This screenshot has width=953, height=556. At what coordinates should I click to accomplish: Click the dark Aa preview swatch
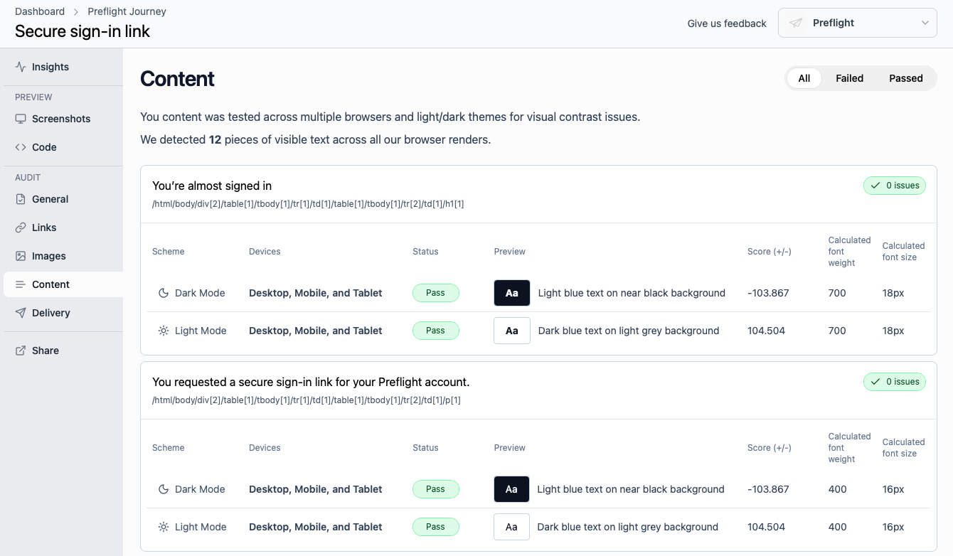click(511, 292)
